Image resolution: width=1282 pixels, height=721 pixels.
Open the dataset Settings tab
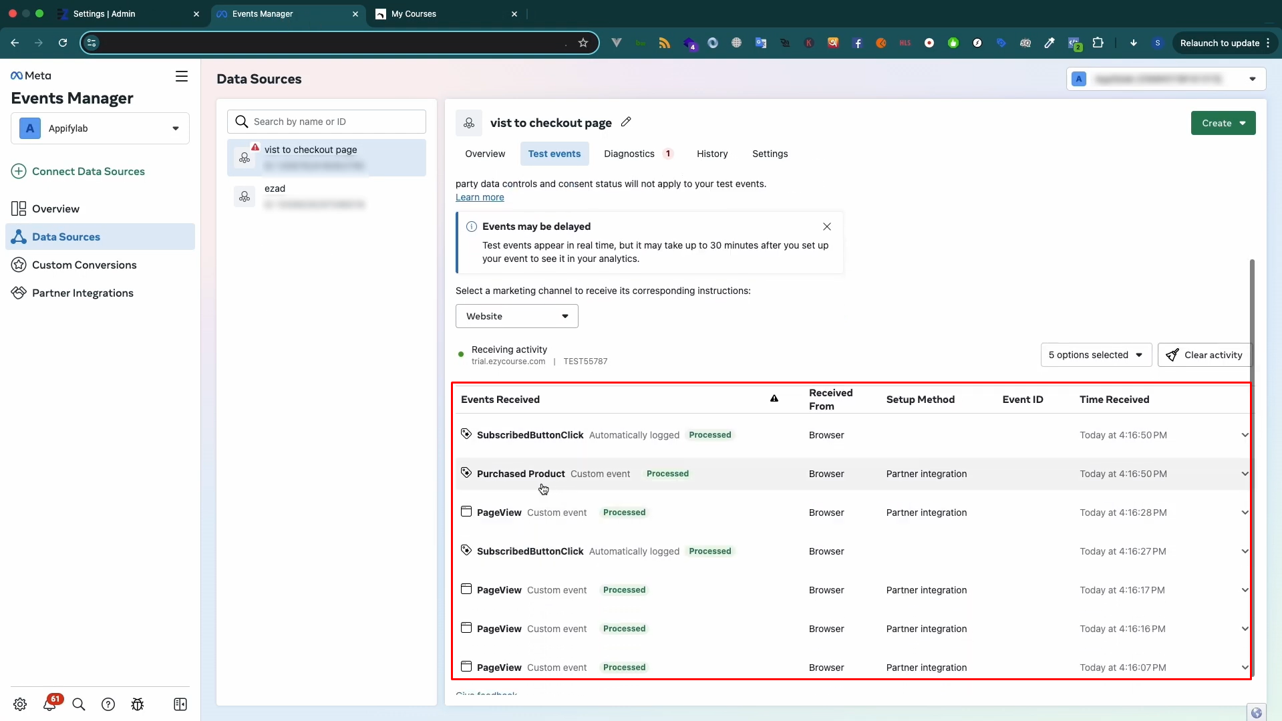coord(770,154)
